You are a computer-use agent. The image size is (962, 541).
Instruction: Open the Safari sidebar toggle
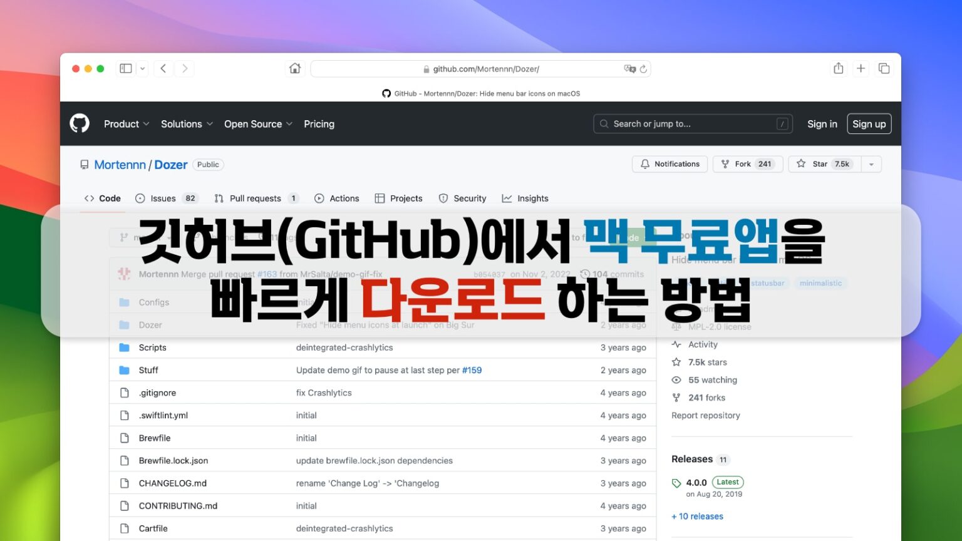coord(125,68)
